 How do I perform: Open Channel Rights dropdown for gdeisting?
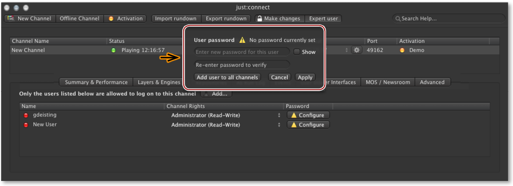click(x=226, y=115)
